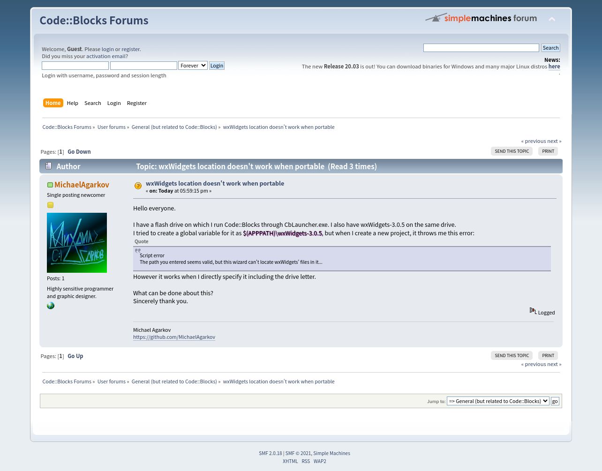602x471 pixels.
Task: Click the top SEND THIS TOPIC button
Action: click(512, 151)
